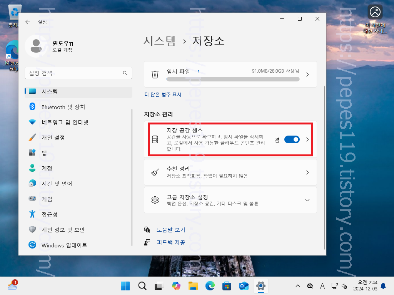Click the magnifier icon in settings search
394x295 pixels.
point(125,73)
